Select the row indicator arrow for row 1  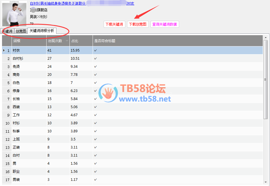click(4, 50)
